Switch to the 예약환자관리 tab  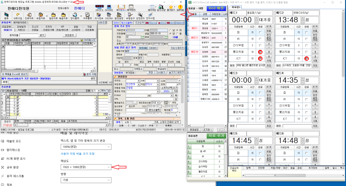20,23
